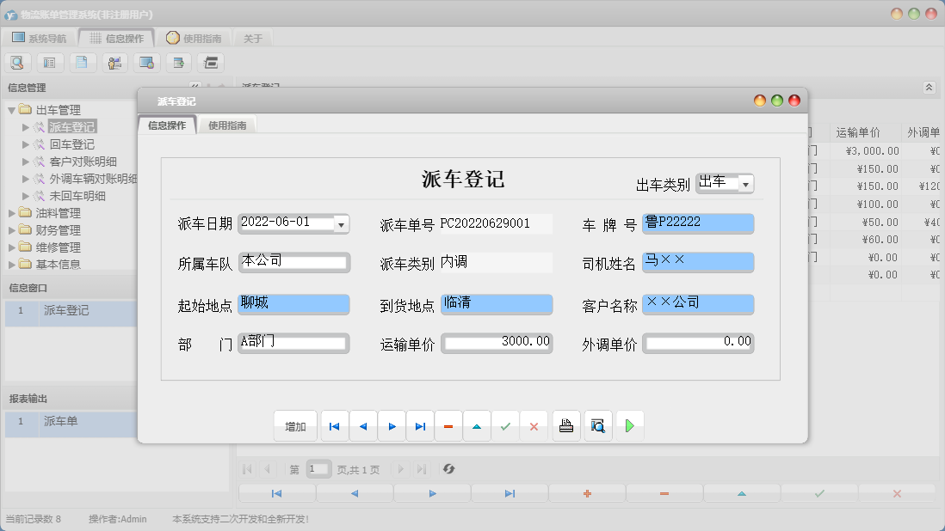945x531 pixels.
Task: Open the 派车日期 date picker dropdown
Action: click(x=340, y=223)
